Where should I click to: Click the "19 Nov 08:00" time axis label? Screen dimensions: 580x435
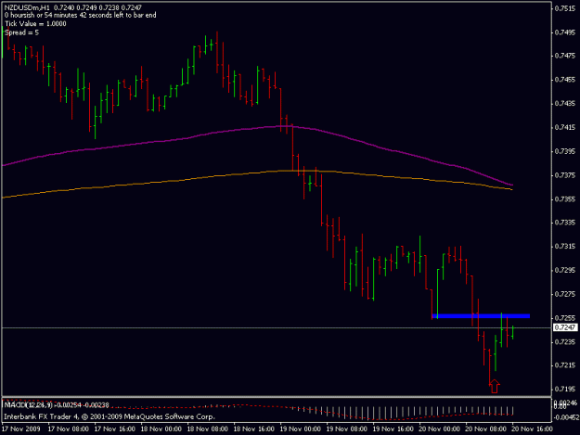coord(346,429)
